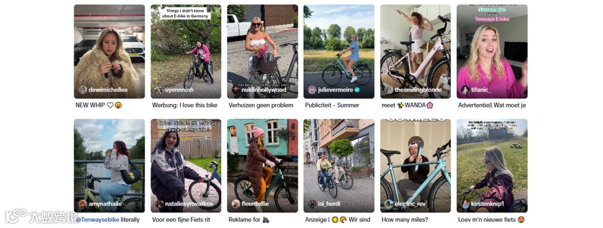Image resolution: width=603 pixels, height=228 pixels.
Task: Open dewimichellee profile avatar icon
Action: (83, 90)
